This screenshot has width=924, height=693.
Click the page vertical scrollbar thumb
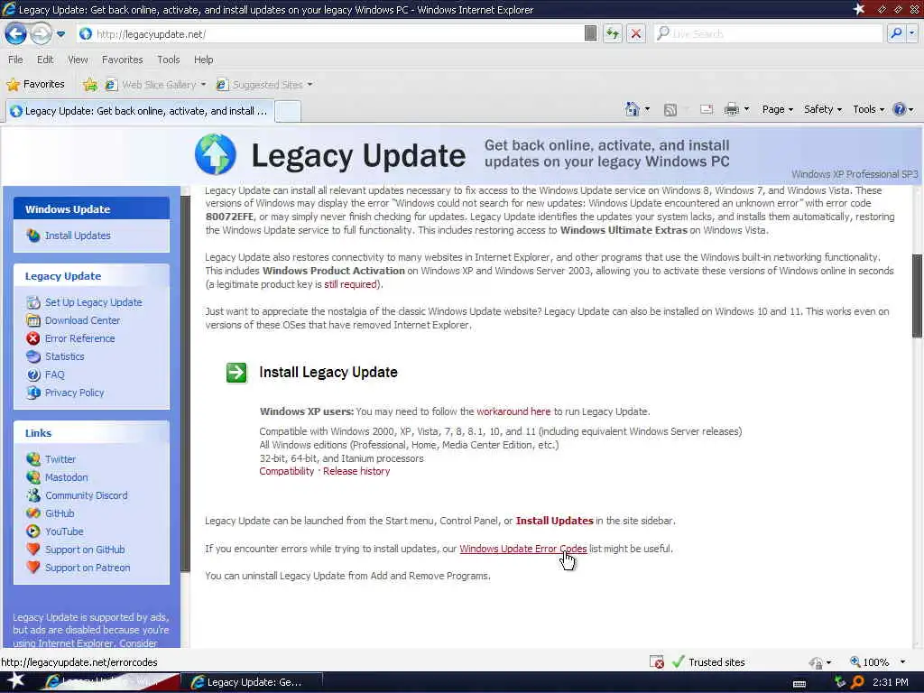917,295
